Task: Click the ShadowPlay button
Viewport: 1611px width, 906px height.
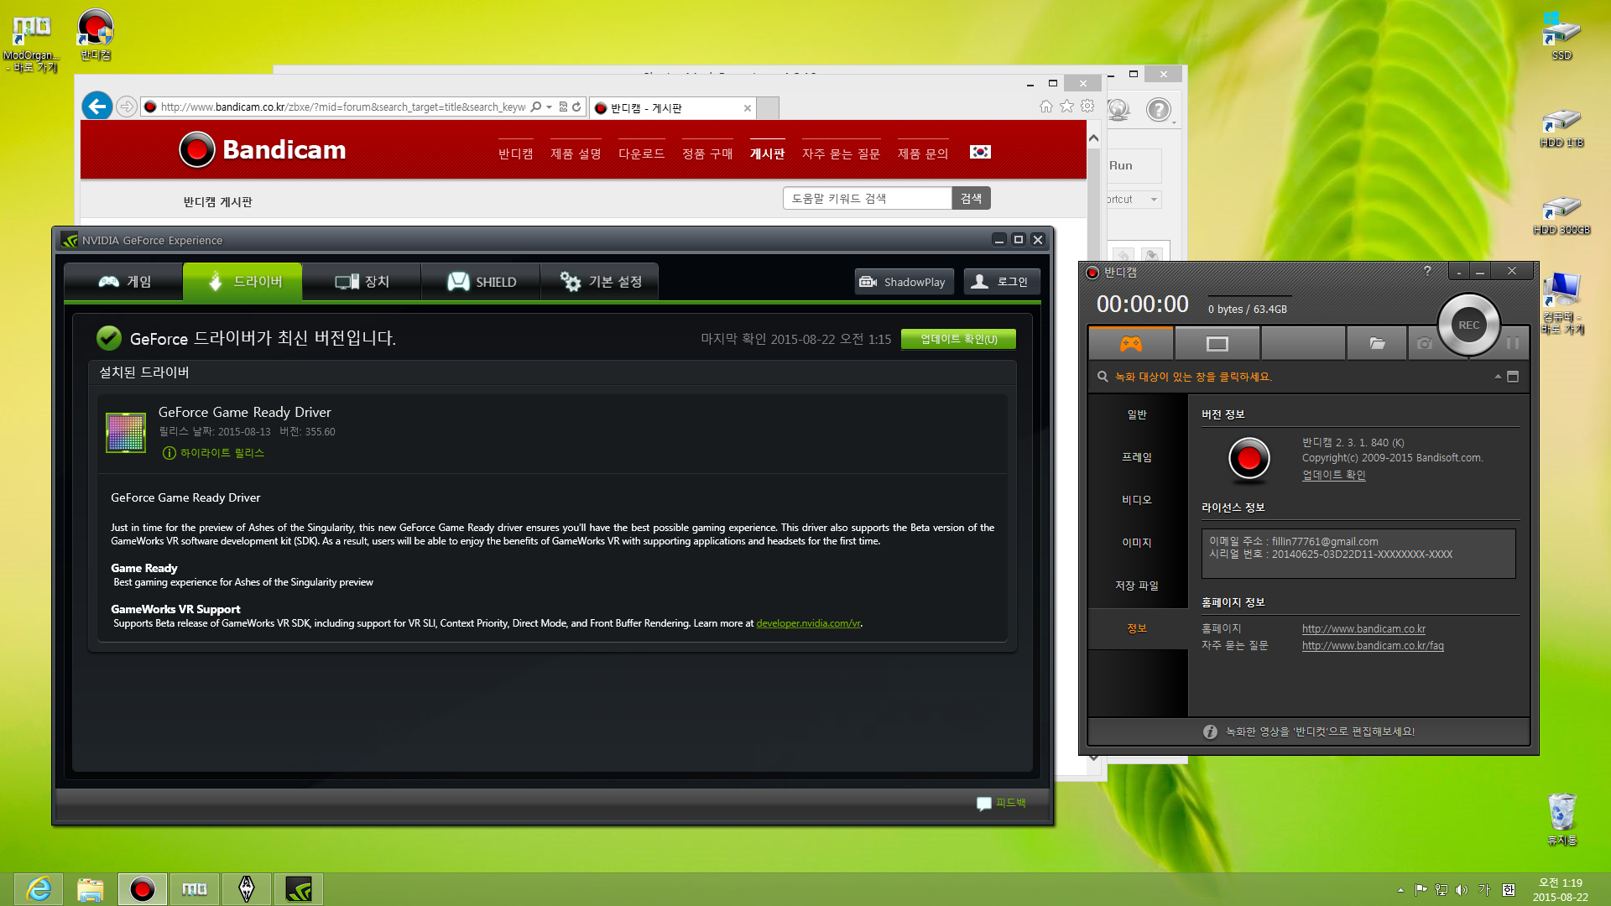Action: pyautogui.click(x=904, y=282)
